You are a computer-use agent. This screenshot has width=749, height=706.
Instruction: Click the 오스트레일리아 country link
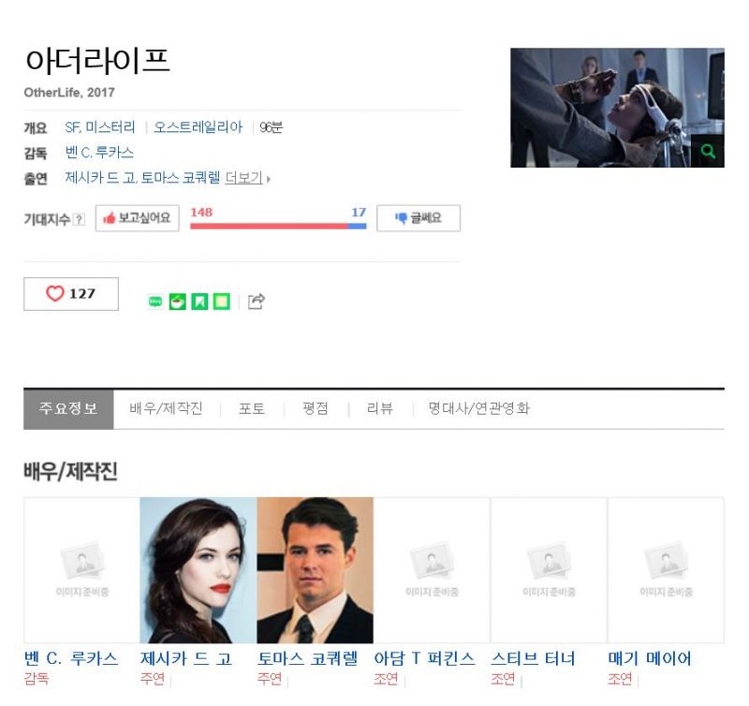pos(198,127)
